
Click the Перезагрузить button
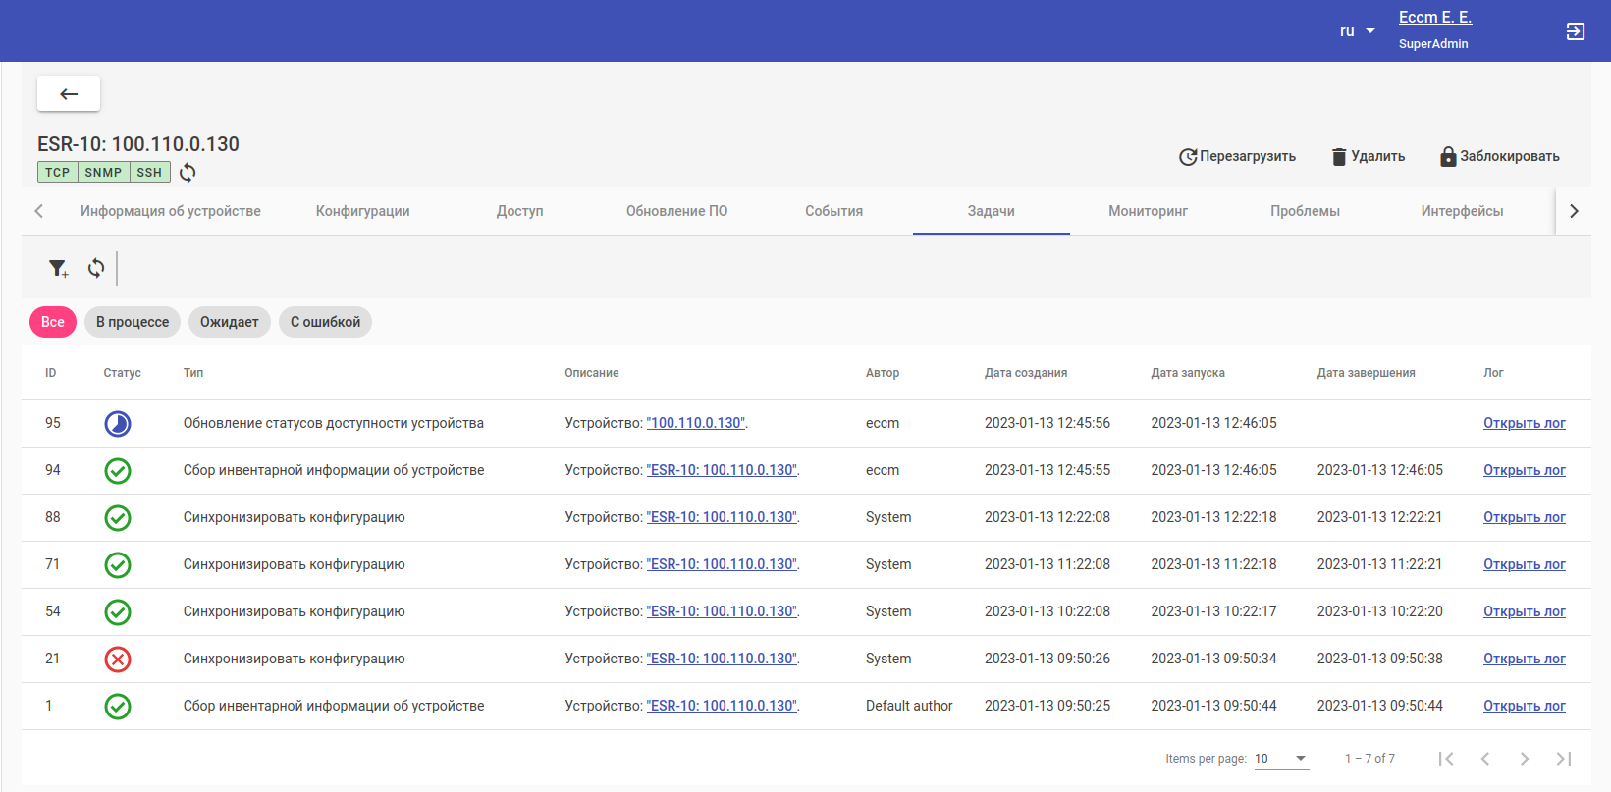click(1237, 157)
